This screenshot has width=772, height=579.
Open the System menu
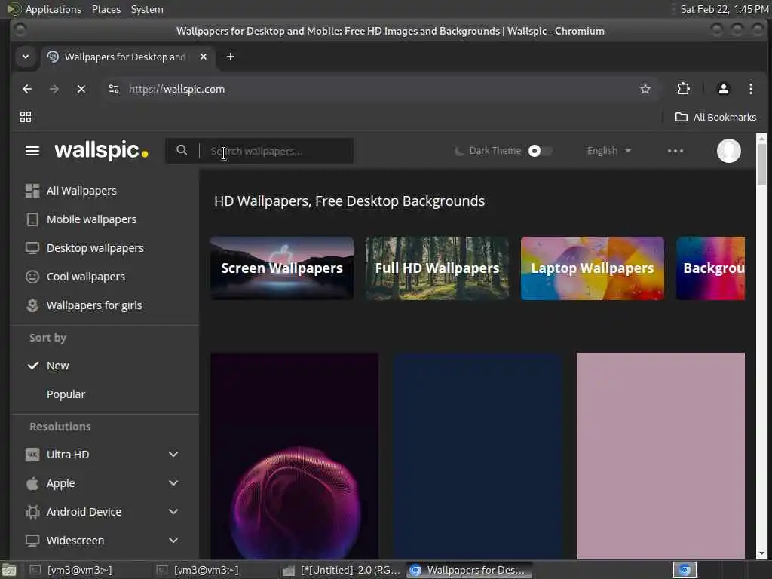[147, 9]
